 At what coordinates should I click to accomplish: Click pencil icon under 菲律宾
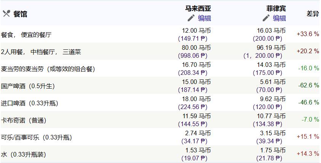(266, 18)
